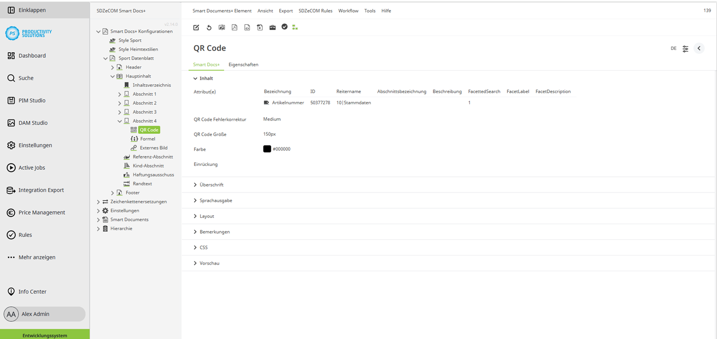Open the Workflow menu
The width and height of the screenshot is (717, 339).
pyautogui.click(x=348, y=10)
